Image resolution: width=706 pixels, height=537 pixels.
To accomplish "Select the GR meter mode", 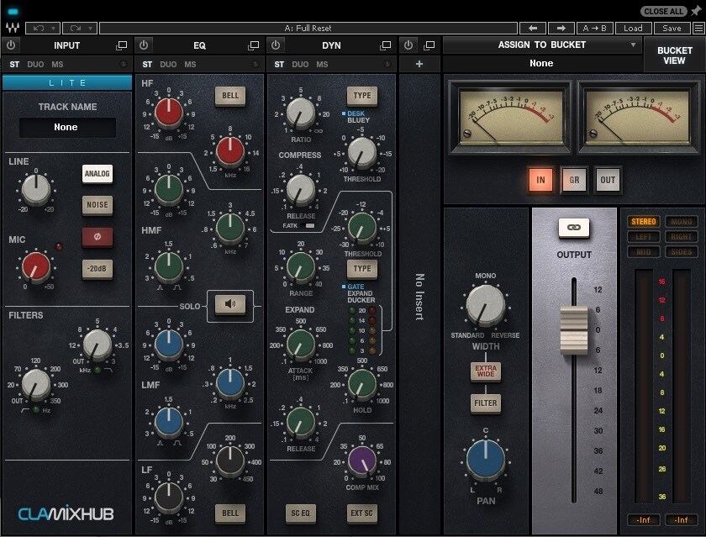I will (x=574, y=180).
